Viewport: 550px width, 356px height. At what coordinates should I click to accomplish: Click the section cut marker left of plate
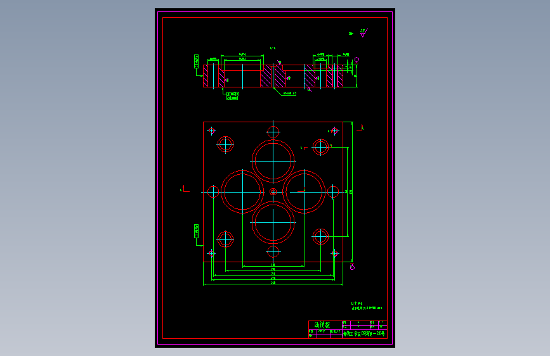pyautogui.click(x=185, y=189)
